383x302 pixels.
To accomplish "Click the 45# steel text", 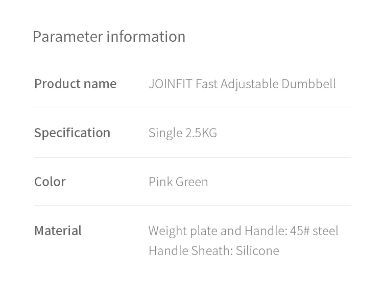I will point(314,231).
